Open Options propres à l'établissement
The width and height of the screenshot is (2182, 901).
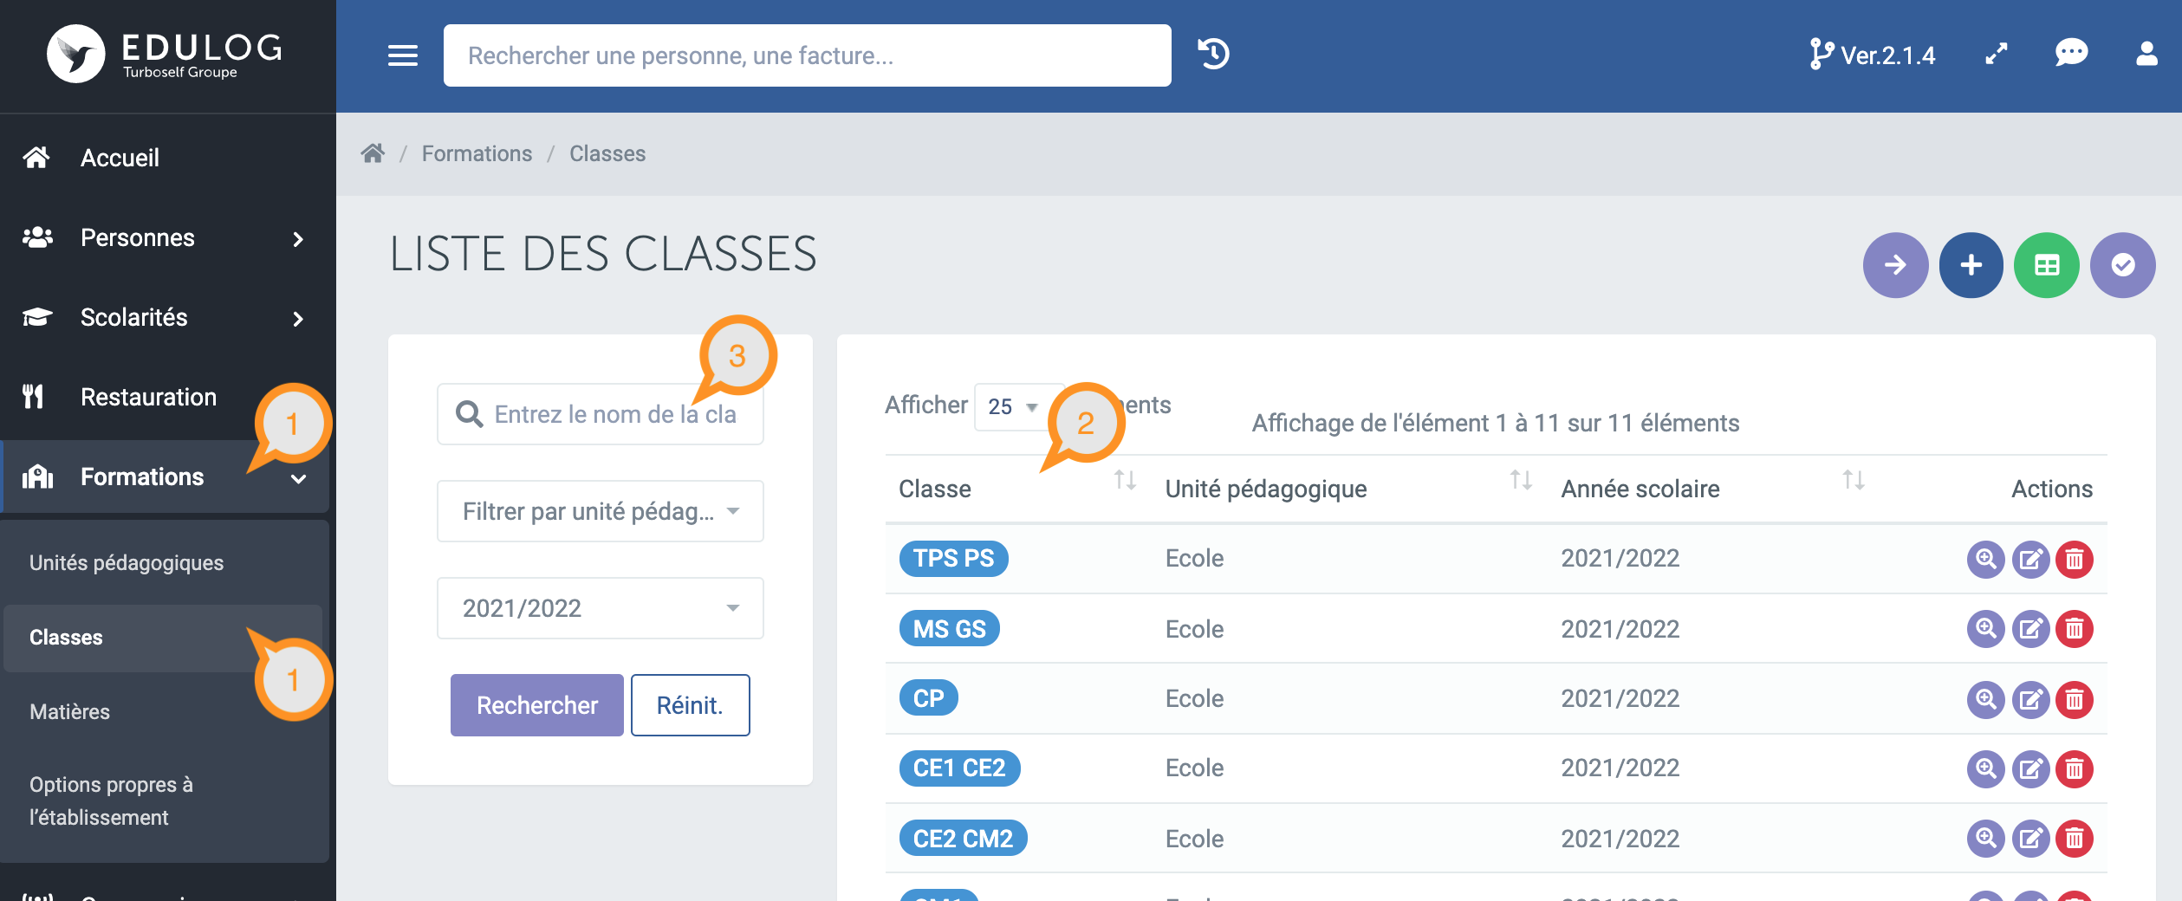click(x=111, y=801)
